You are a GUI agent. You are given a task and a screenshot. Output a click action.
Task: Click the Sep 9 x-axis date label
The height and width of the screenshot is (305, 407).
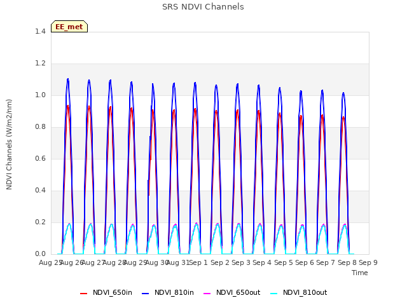pos(368,262)
